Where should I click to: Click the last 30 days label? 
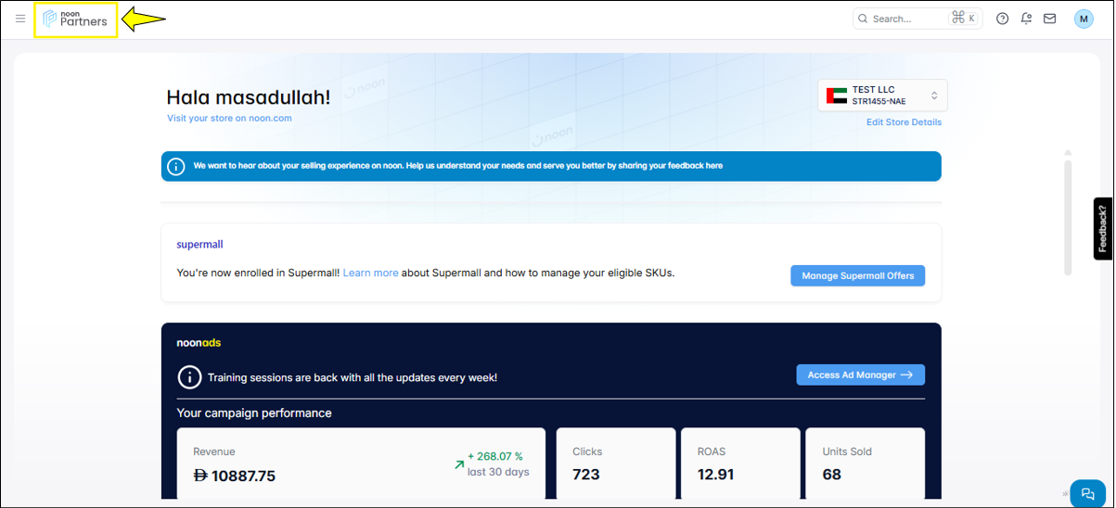(498, 472)
